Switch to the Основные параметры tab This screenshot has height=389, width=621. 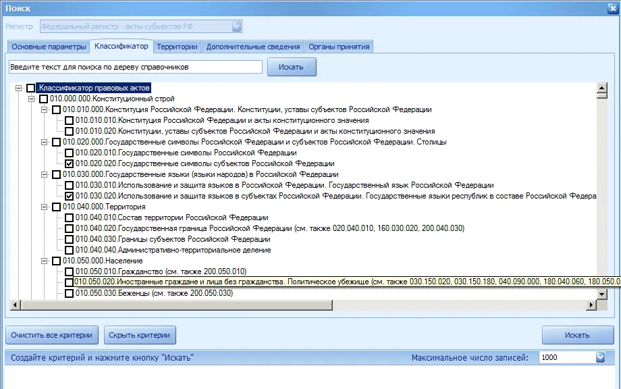(x=49, y=47)
